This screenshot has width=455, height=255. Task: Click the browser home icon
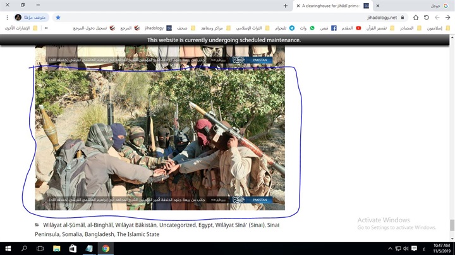click(415, 17)
